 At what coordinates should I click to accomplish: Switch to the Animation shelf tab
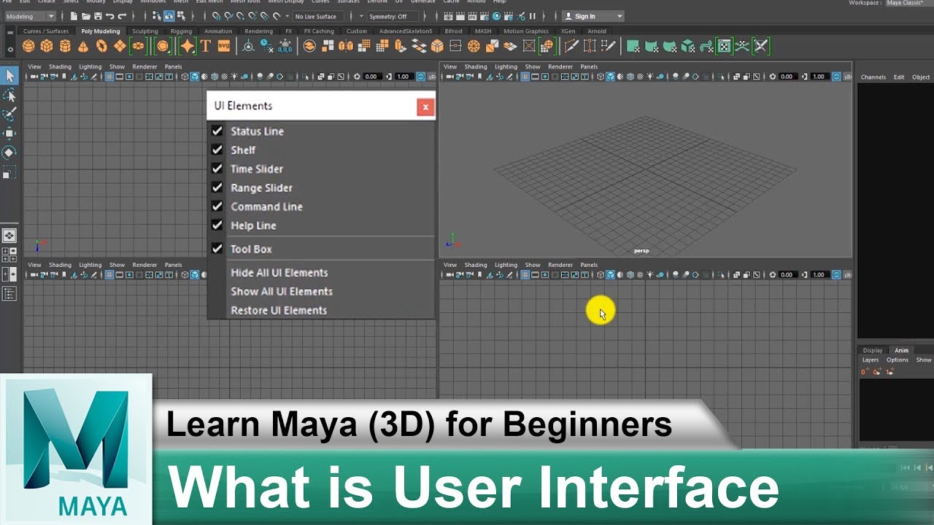click(x=218, y=31)
